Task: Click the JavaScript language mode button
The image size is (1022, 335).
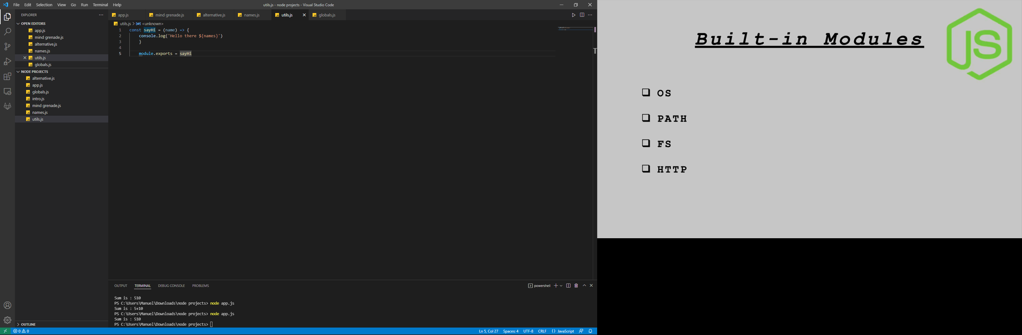Action: coord(563,331)
